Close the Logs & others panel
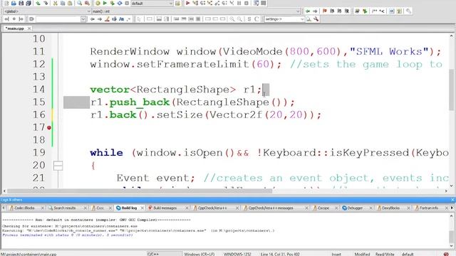Viewport: 456px width, 256px height. (452, 200)
